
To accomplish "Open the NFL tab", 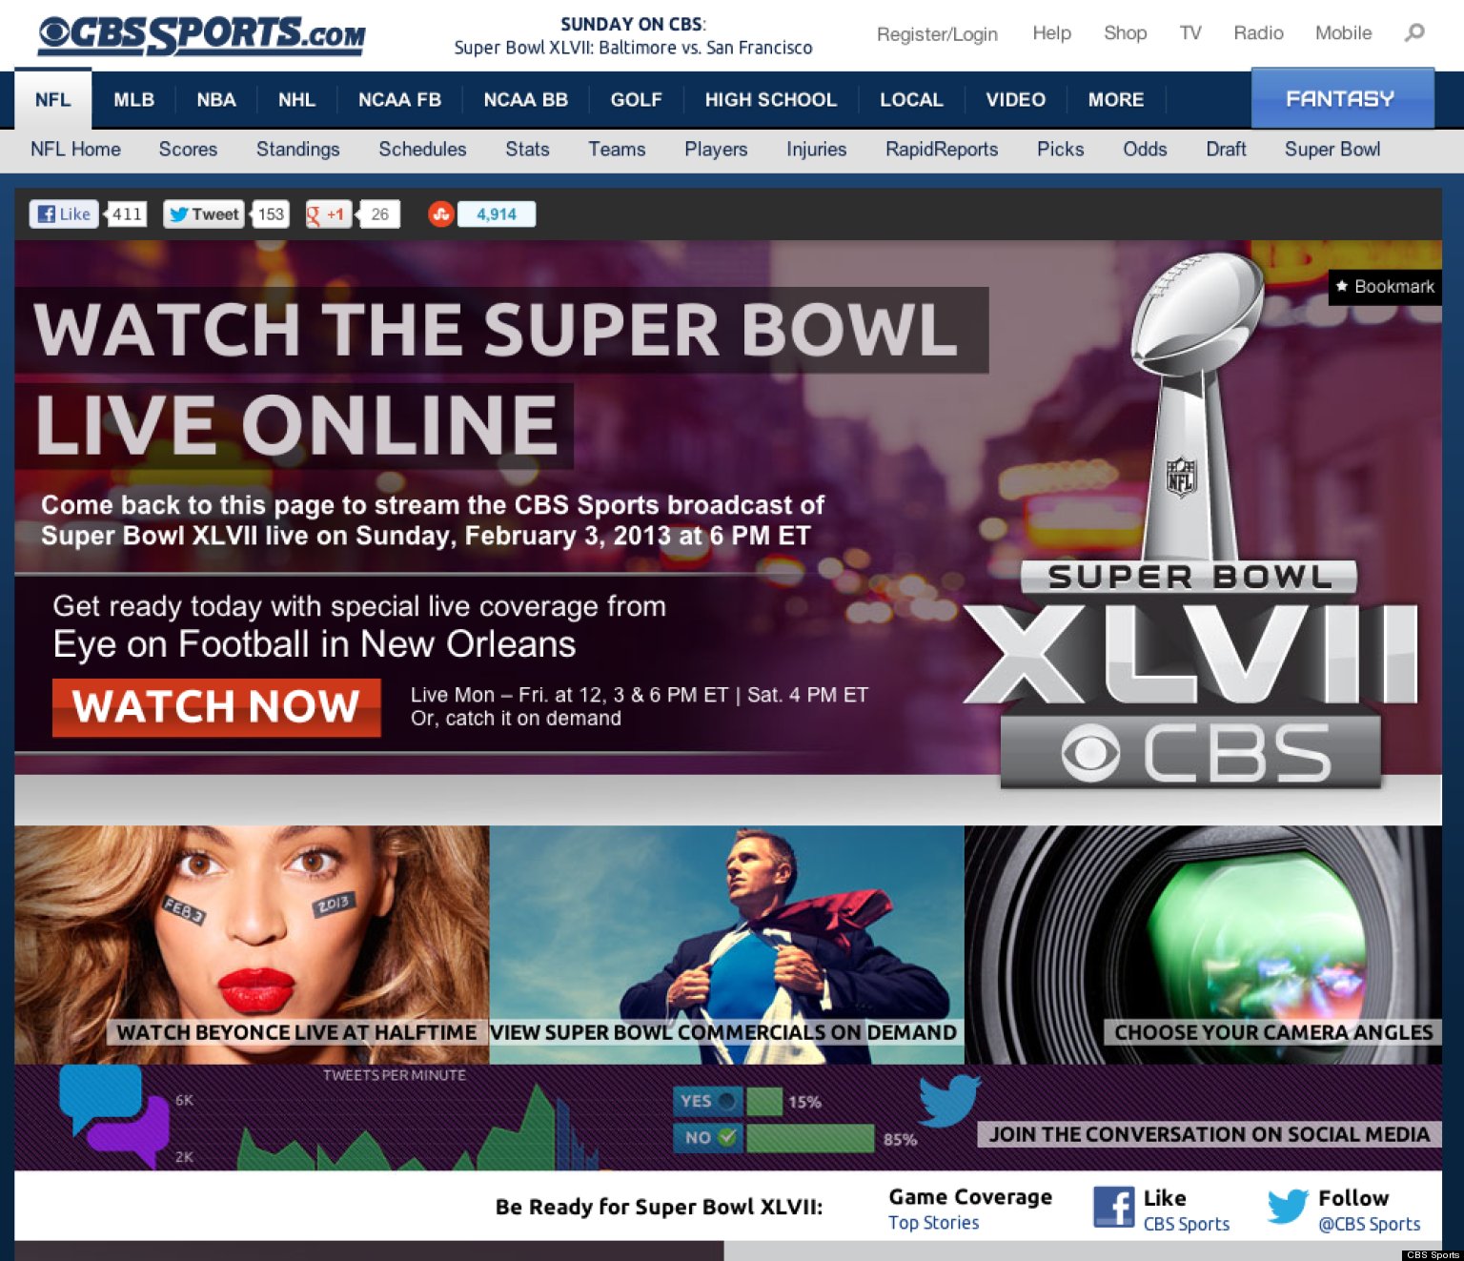I will [53, 99].
